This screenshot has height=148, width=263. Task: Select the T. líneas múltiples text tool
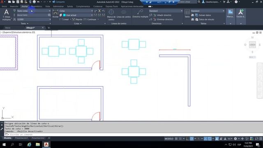pos(7,15)
